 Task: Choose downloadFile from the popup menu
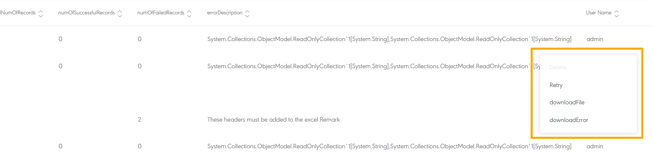(x=567, y=102)
